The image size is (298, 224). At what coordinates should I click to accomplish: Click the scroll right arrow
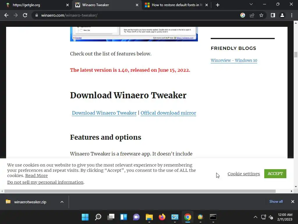click(x=292, y=191)
